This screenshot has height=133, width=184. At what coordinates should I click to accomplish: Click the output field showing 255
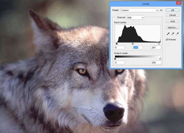coord(156,62)
